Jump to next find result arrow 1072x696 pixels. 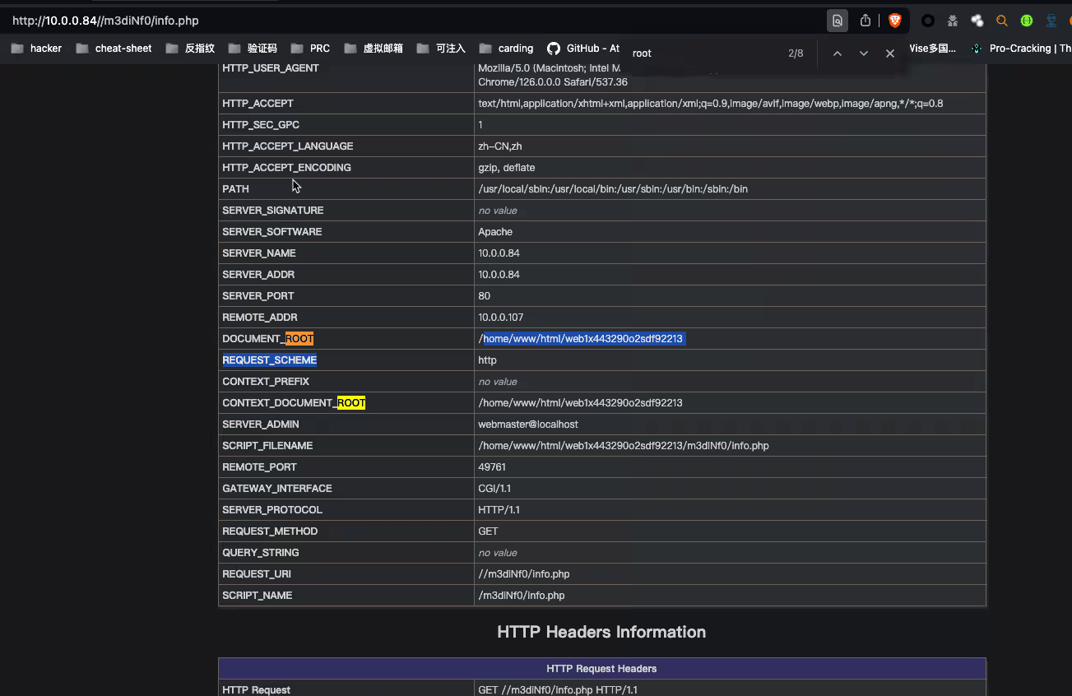tap(863, 53)
